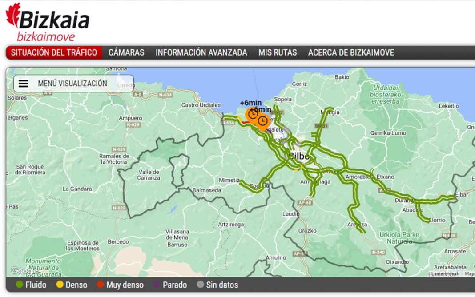Expand the Menú Visualización panel
This screenshot has height=297, width=475.
pos(74,84)
